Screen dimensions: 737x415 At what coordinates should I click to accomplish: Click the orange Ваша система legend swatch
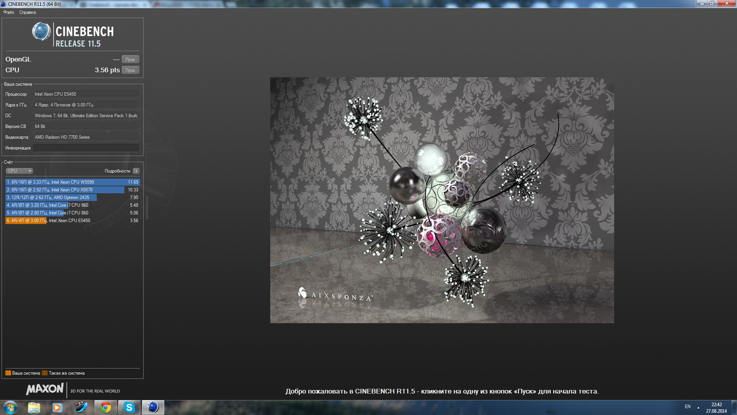[8, 373]
